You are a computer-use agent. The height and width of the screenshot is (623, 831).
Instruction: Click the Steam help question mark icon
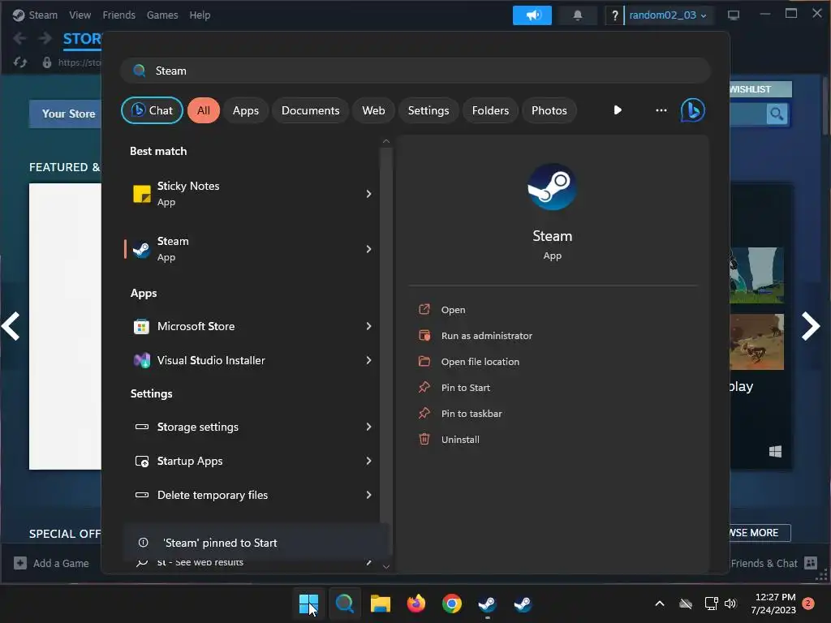[x=615, y=15]
